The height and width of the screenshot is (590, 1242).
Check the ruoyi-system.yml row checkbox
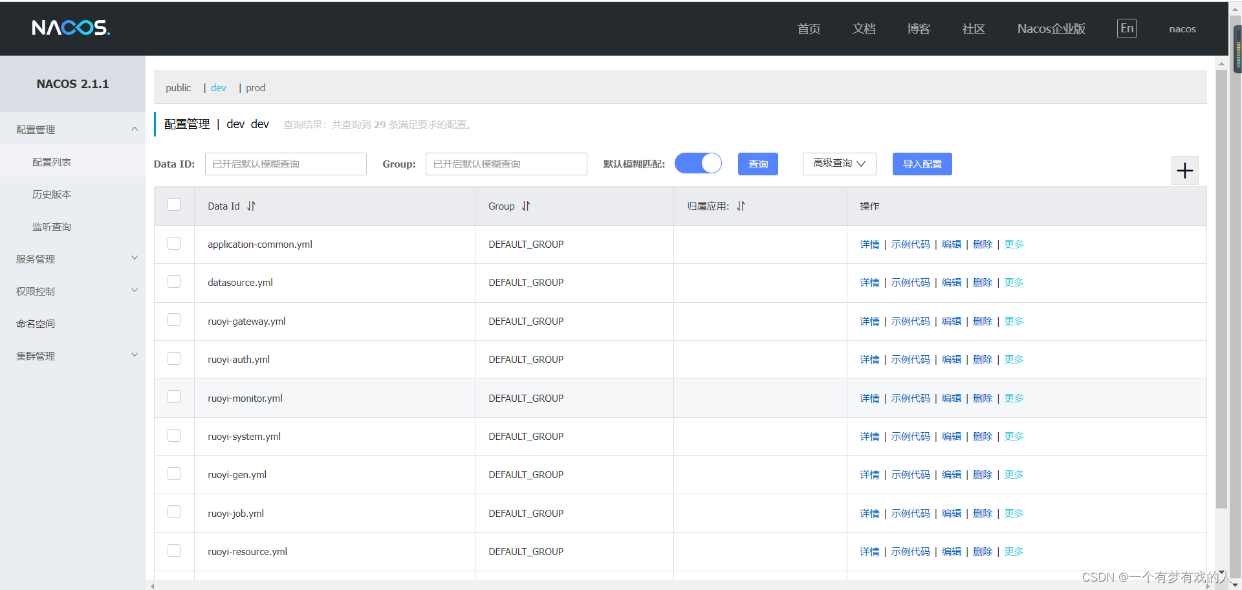(174, 435)
